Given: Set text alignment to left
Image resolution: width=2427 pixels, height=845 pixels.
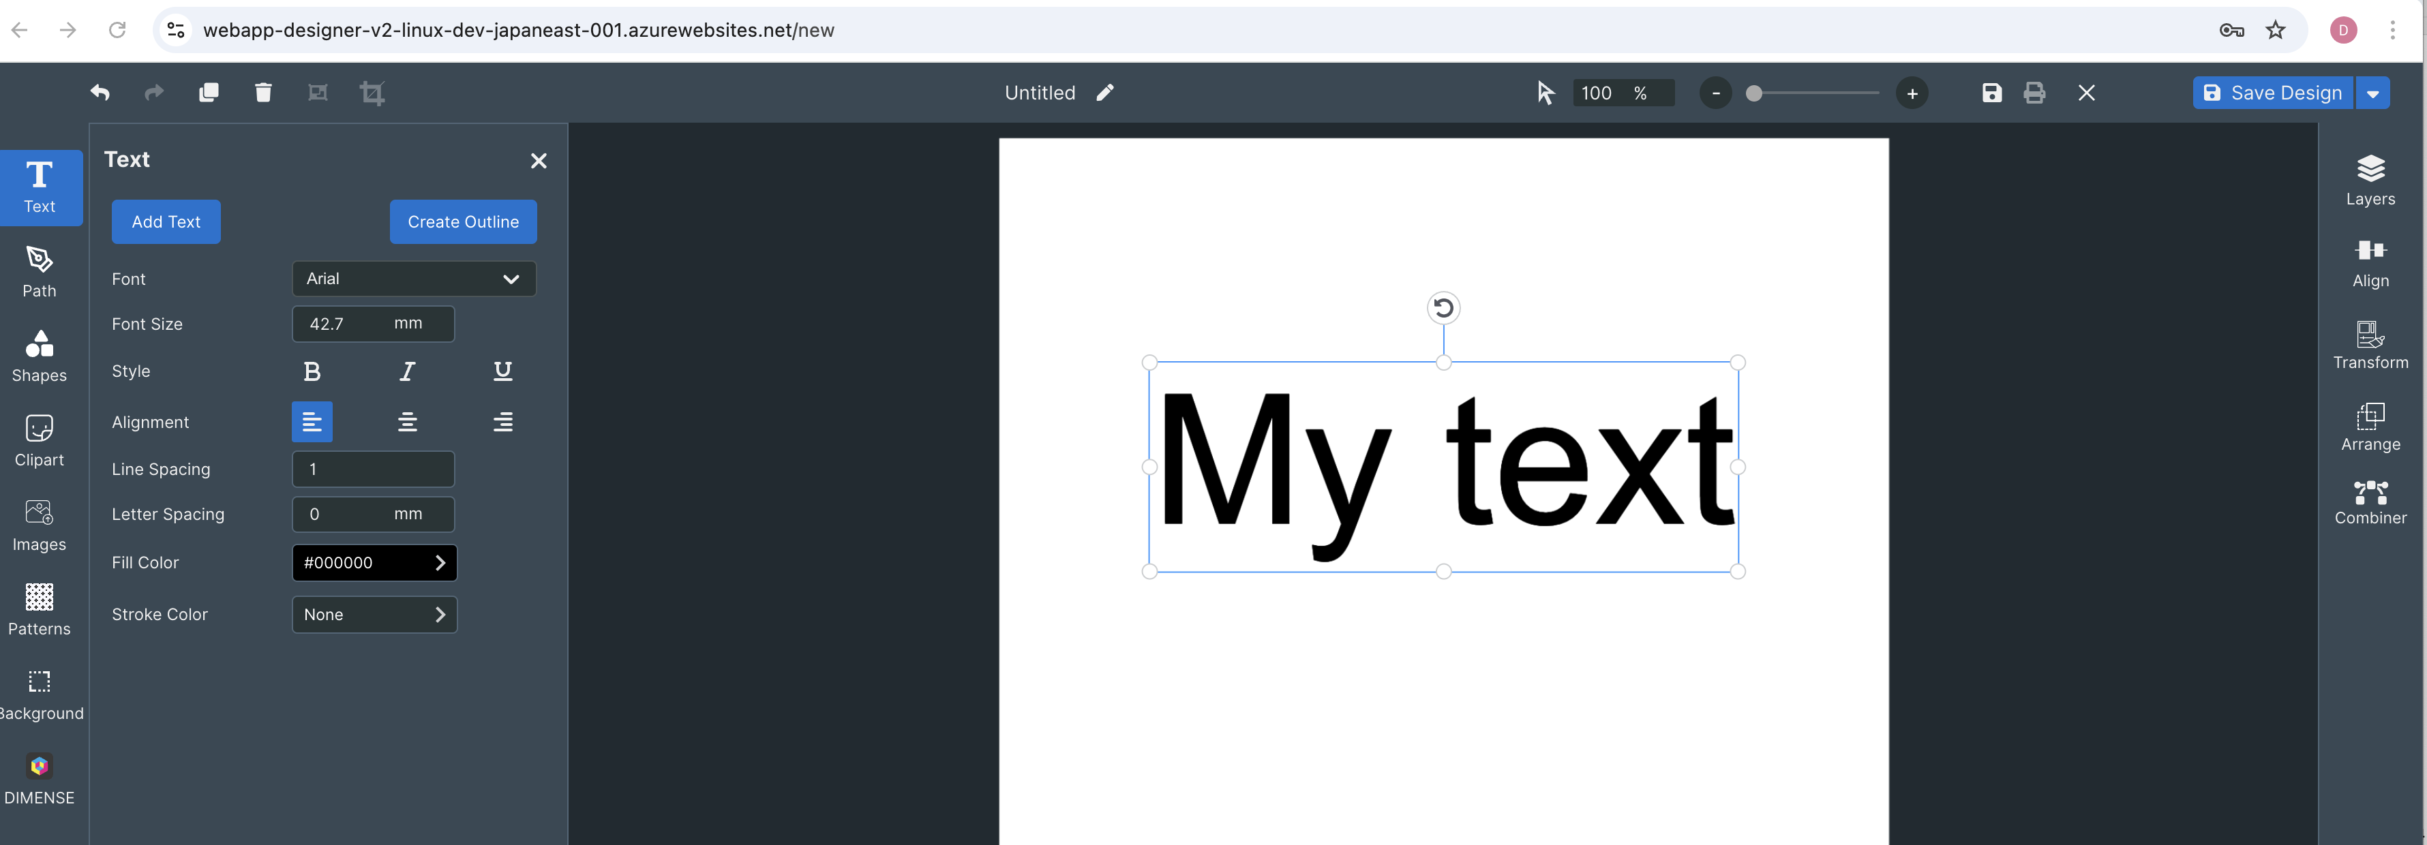Looking at the screenshot, I should pyautogui.click(x=312, y=422).
